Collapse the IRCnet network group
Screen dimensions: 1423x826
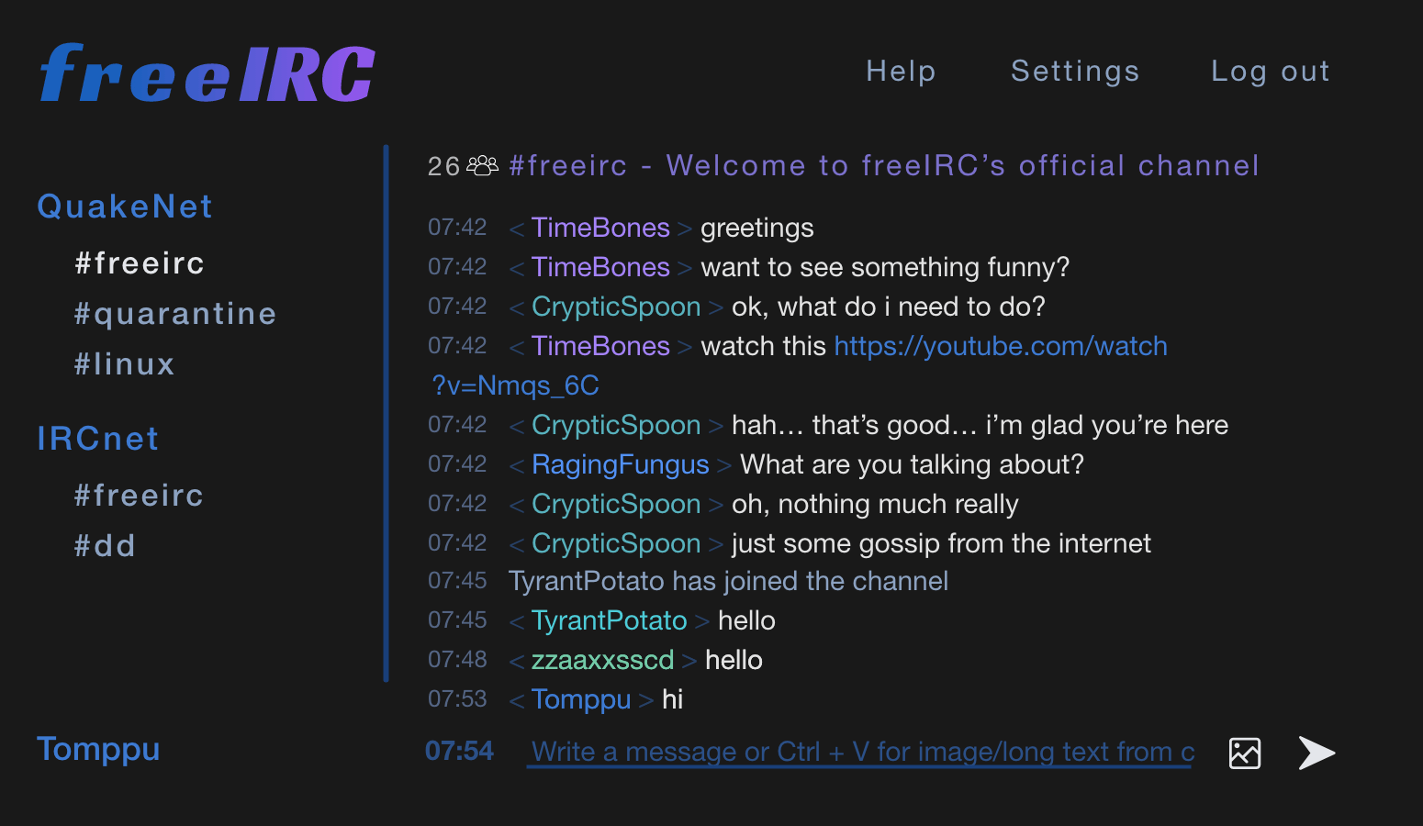coord(97,439)
